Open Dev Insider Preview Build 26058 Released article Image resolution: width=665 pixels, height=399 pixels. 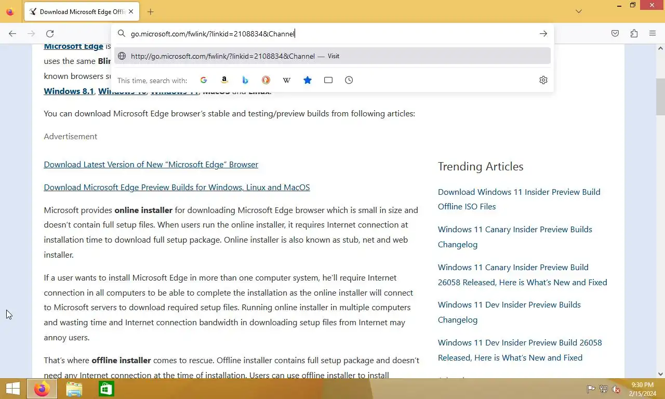(x=520, y=350)
